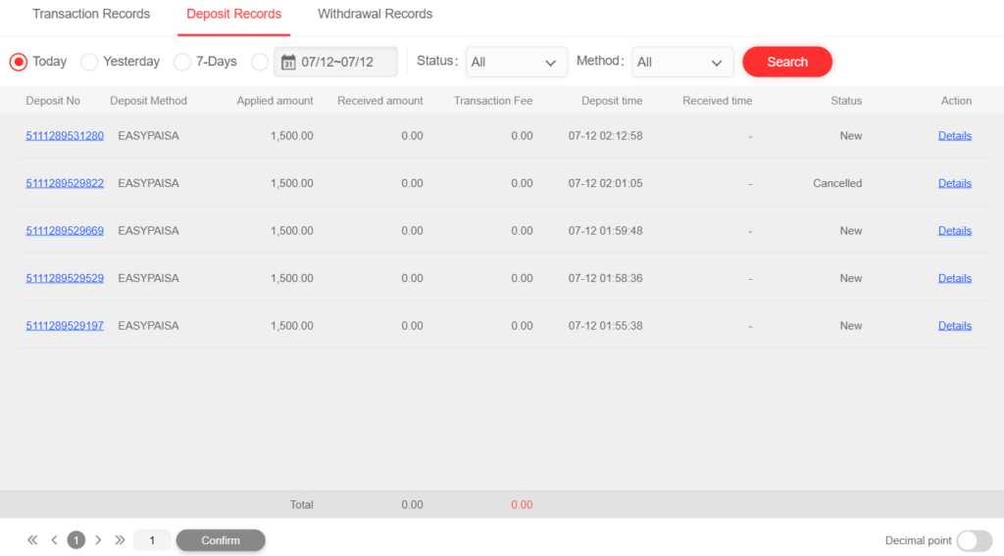Jump to last page with double-right arrows
The width and height of the screenshot is (1004, 556).
point(120,540)
